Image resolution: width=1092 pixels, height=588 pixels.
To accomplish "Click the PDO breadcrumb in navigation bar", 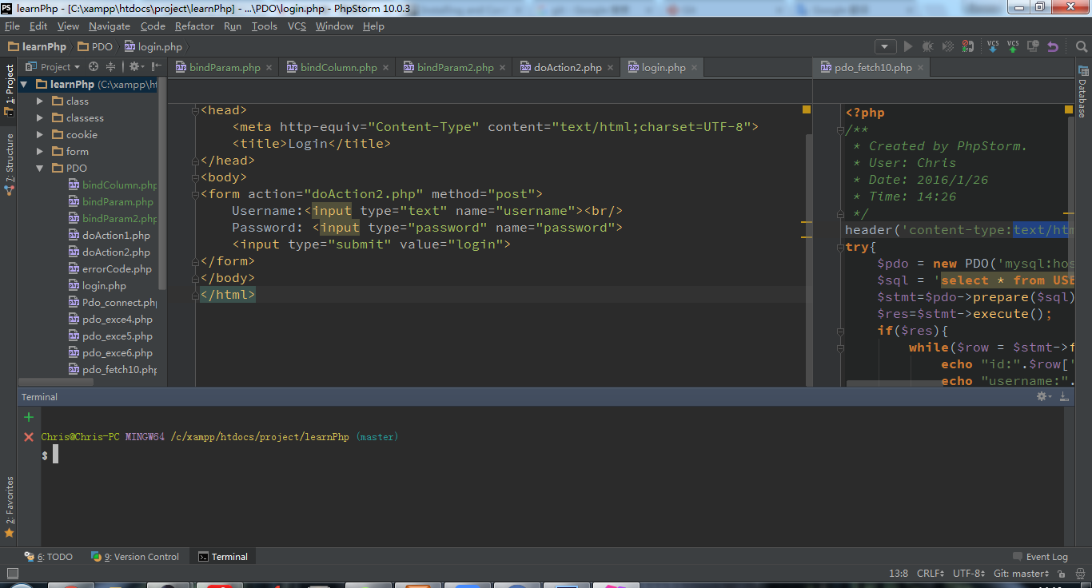I will [x=95, y=46].
